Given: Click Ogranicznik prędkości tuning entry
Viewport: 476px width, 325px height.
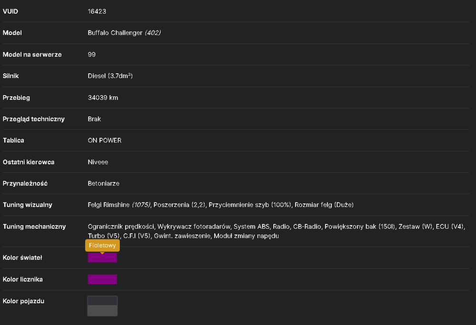Looking at the screenshot, I should click(121, 227).
